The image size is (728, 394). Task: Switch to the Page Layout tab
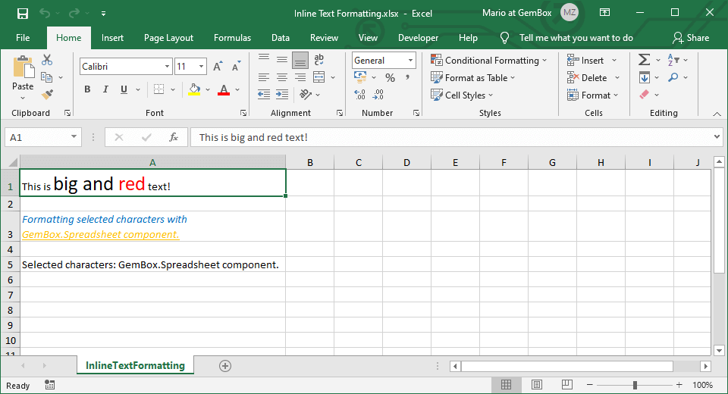[x=168, y=38]
